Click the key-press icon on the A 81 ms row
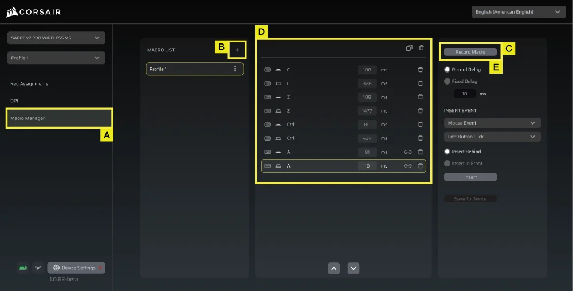Screen dimensions: 573x291 coord(278,152)
